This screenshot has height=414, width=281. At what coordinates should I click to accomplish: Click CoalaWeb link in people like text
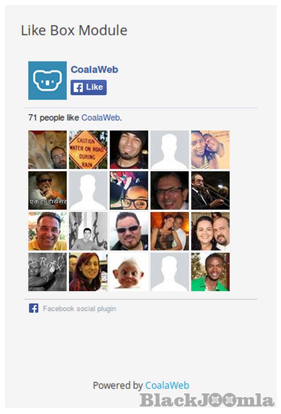(101, 118)
